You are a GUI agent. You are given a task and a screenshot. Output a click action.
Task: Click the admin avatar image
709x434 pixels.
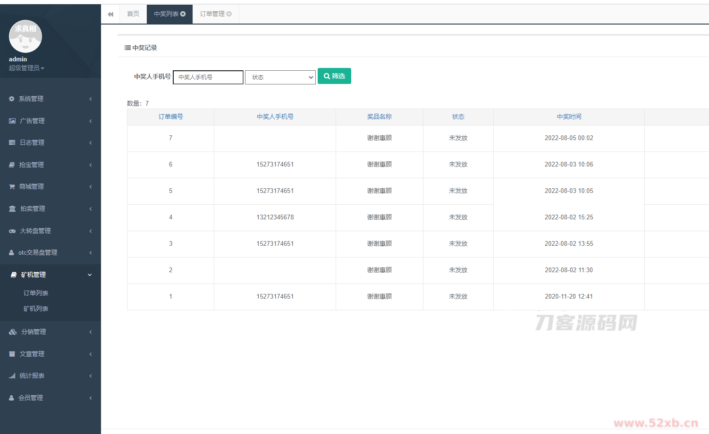click(25, 36)
